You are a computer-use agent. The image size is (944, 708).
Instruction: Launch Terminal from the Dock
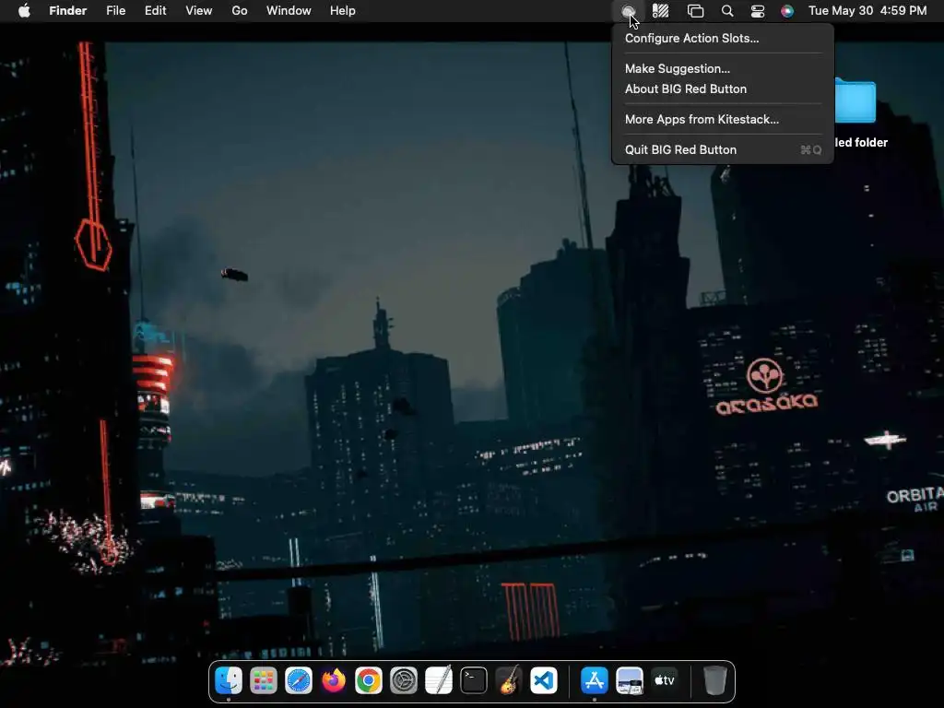[474, 681]
